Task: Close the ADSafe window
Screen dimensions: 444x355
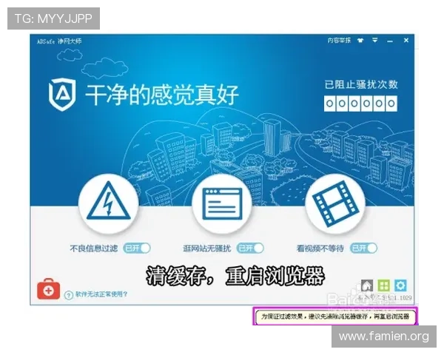Action: coord(406,40)
